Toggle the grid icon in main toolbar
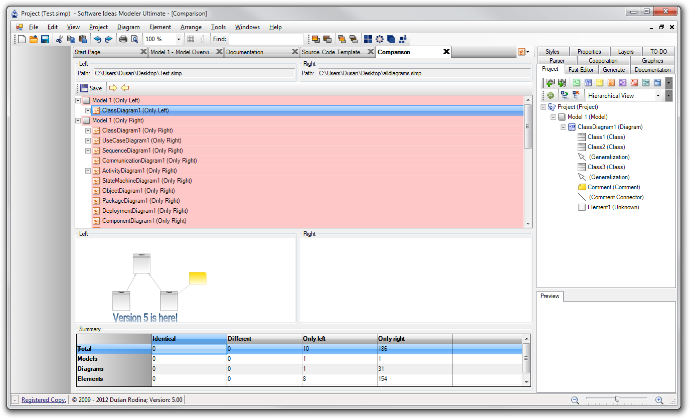The height and width of the screenshot is (419, 690). point(191,39)
